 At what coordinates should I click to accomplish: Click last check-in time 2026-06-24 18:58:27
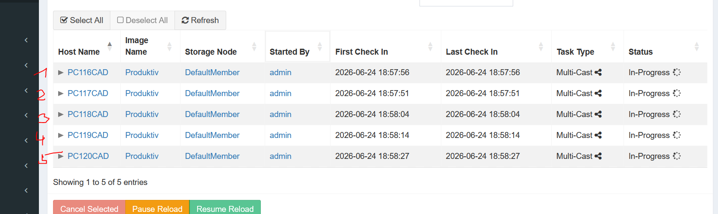pos(483,156)
